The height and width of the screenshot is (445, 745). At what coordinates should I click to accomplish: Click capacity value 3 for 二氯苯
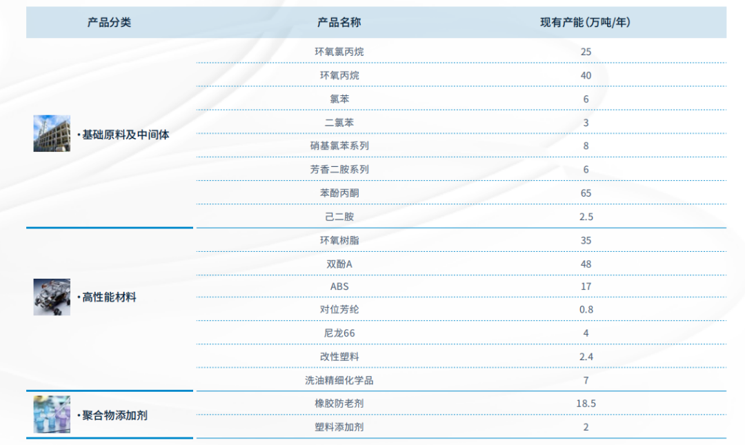[586, 123]
